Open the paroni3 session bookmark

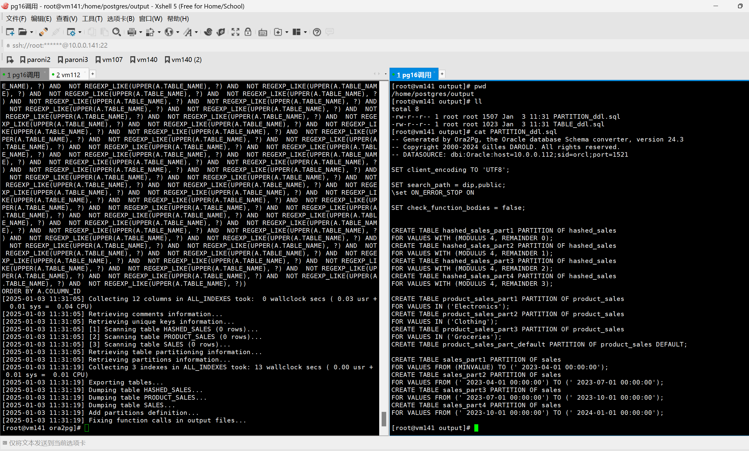(x=73, y=60)
